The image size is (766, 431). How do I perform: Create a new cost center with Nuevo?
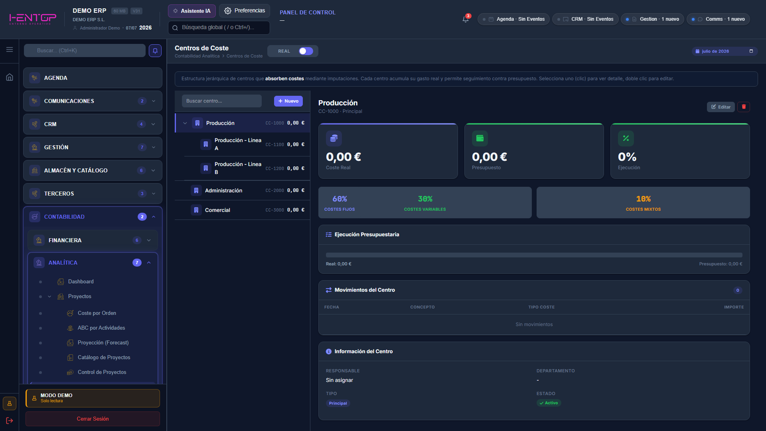288,101
